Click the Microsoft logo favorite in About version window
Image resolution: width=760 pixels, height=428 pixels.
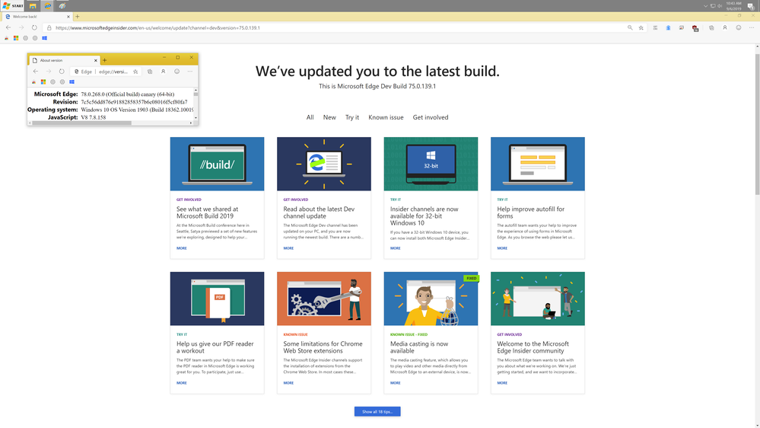click(43, 82)
